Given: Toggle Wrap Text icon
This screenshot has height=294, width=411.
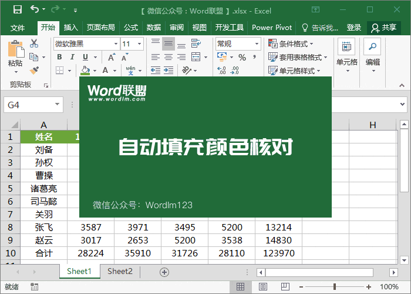Looking at the screenshot, I should pyautogui.click(x=196, y=44).
